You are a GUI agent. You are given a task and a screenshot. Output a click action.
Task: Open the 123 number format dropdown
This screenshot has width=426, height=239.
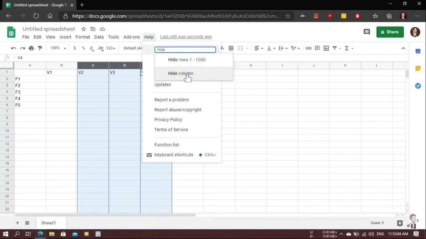tap(111, 48)
